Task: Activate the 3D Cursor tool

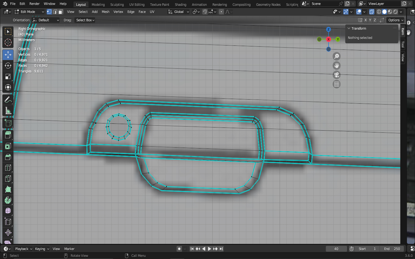Action: (x=8, y=43)
